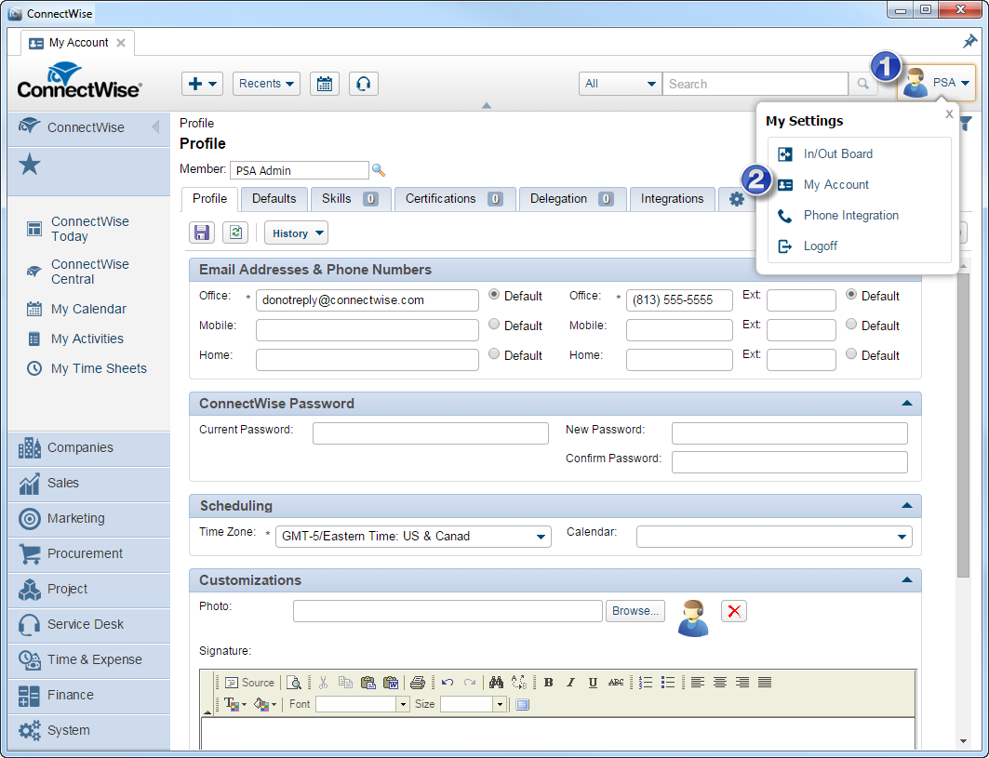This screenshot has width=989, height=758.
Task: Switch to the Defaults tab
Action: coord(274,199)
